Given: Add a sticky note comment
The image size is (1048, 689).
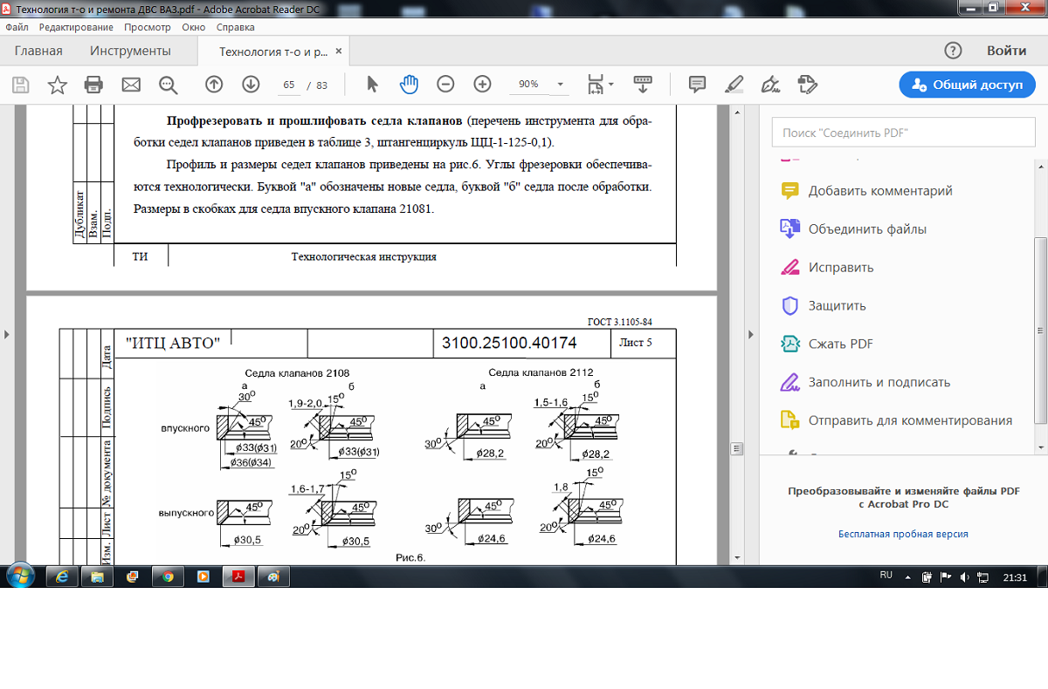Looking at the screenshot, I should pyautogui.click(x=697, y=85).
